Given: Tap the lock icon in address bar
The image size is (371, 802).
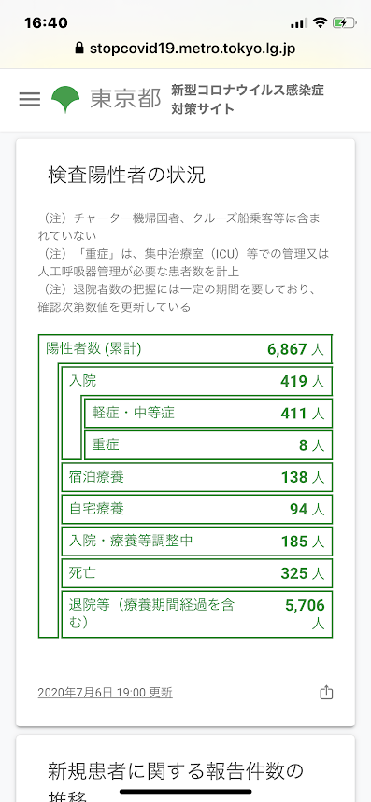Looking at the screenshot, I should point(78,49).
